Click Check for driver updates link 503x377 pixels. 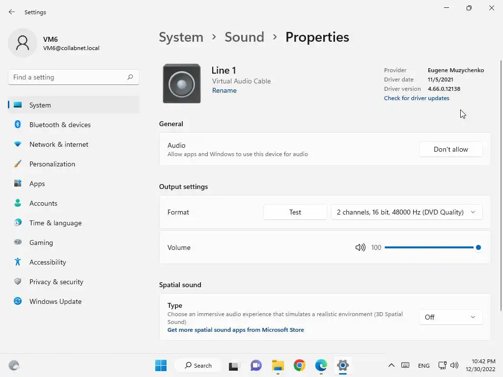pyautogui.click(x=417, y=98)
